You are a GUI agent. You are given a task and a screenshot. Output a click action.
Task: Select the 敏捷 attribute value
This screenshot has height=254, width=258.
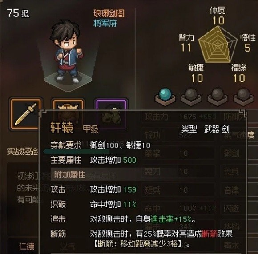pos(197,78)
